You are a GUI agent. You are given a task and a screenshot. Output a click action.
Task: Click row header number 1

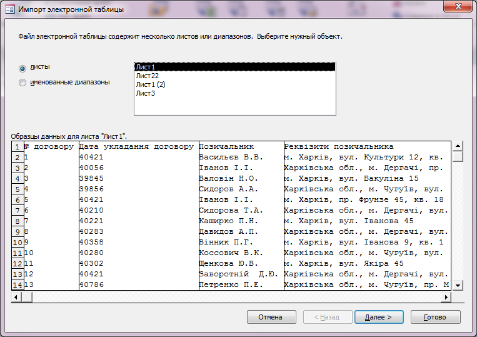18,146
